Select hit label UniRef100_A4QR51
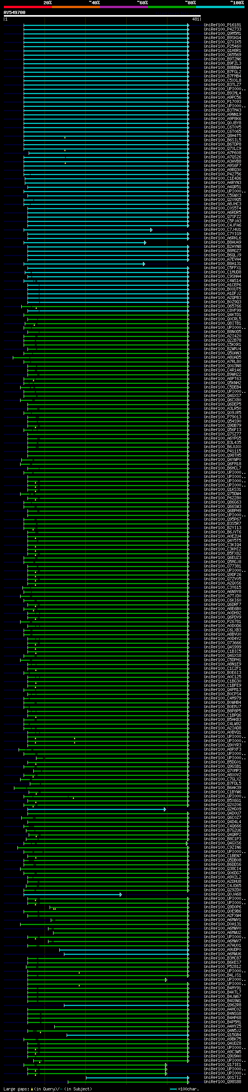Screen dimensions: 248x1092 click(x=222, y=187)
